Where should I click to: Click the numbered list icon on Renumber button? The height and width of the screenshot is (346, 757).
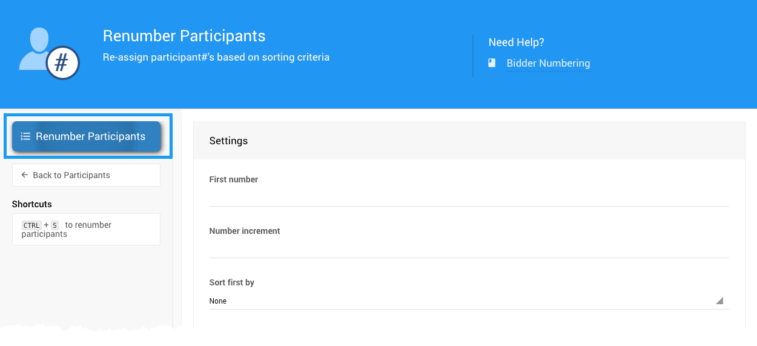tap(25, 136)
